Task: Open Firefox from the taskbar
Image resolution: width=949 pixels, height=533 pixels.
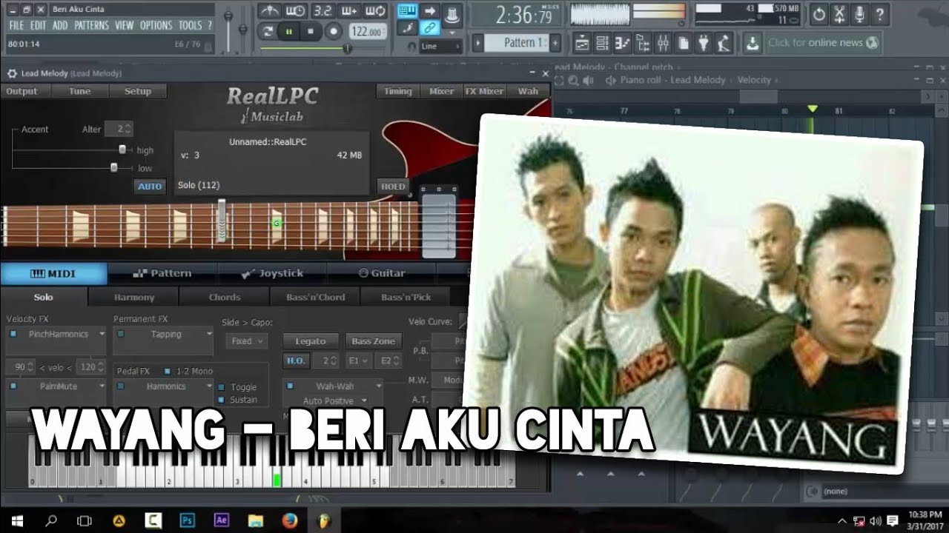Action: coord(290,520)
